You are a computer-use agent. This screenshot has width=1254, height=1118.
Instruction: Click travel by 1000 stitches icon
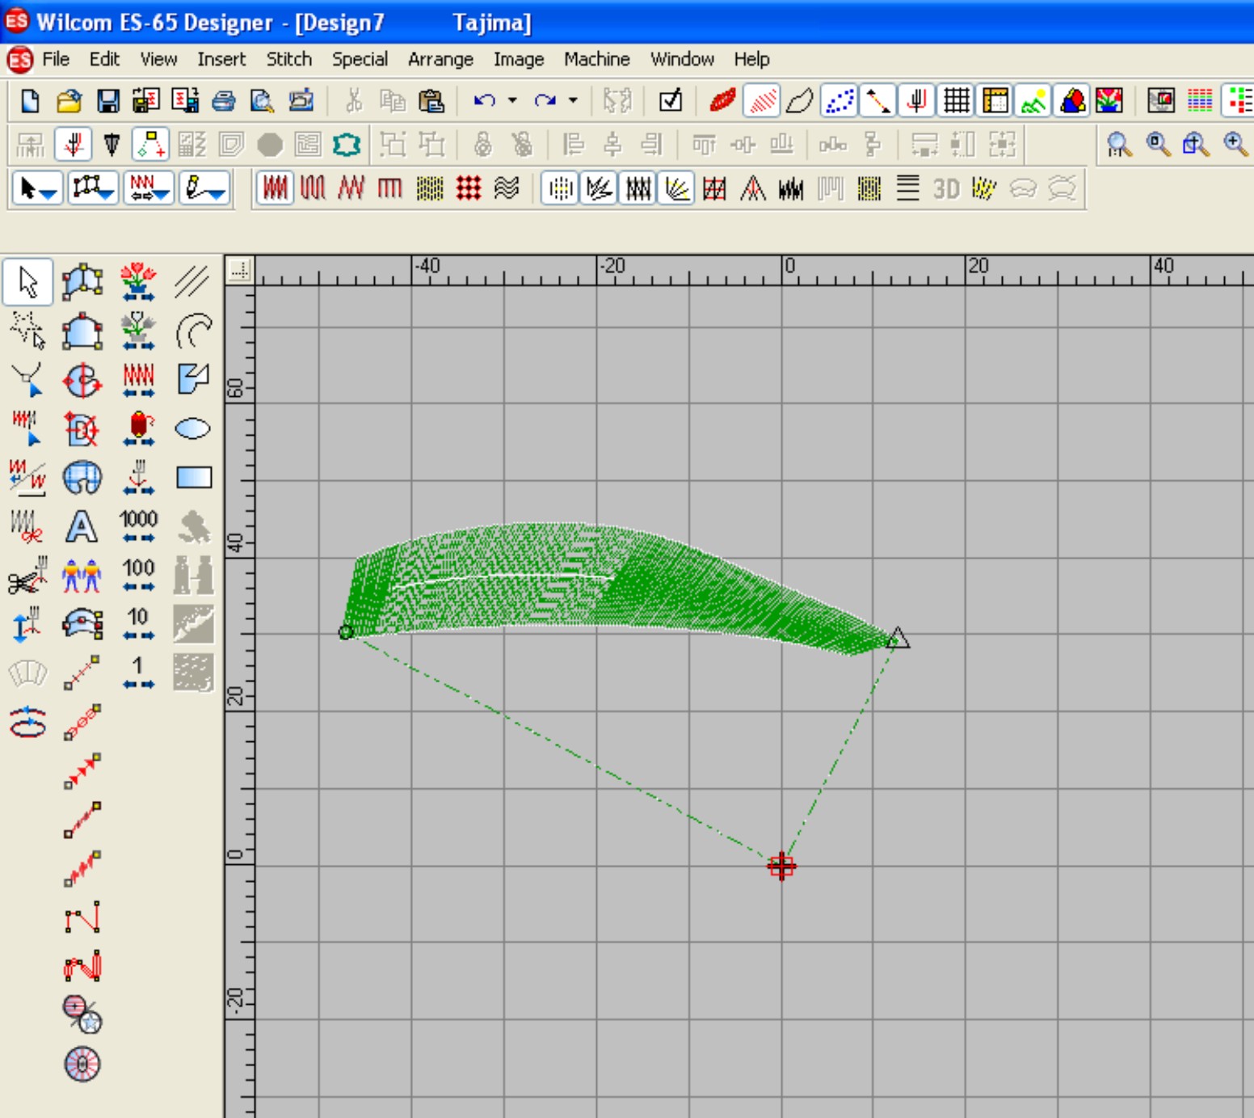coord(138,525)
